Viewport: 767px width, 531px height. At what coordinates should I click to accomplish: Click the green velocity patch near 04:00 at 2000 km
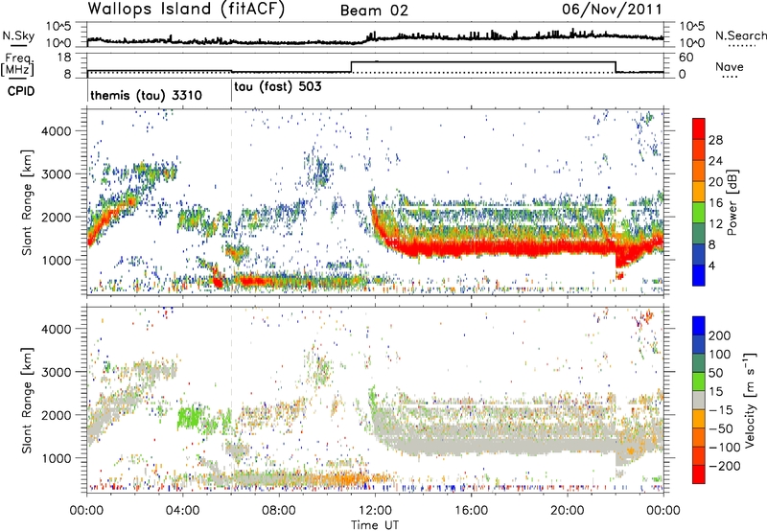189,417
